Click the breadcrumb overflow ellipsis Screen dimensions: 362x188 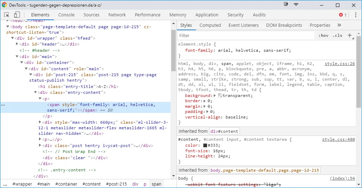click(5, 184)
